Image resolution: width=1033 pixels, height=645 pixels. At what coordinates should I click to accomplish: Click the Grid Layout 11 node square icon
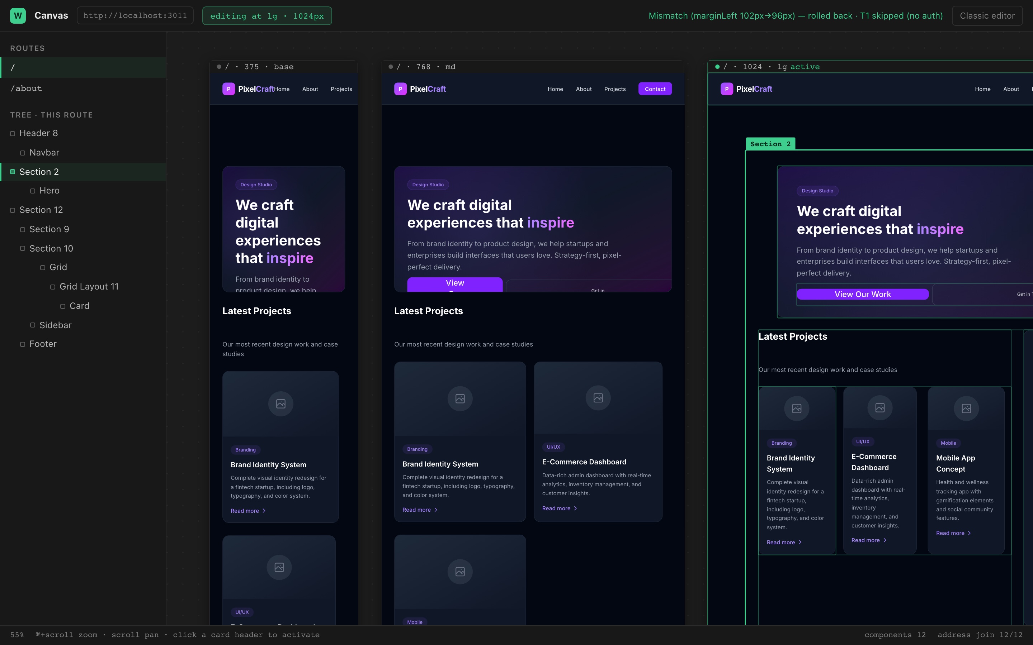pyautogui.click(x=53, y=287)
